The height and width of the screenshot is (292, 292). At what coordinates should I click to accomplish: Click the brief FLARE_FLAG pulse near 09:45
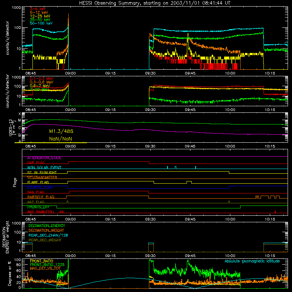(189, 182)
